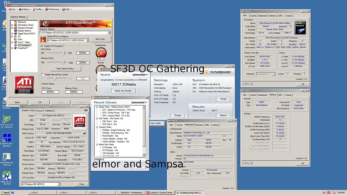Click the Auto-Tune button

click(x=101, y=39)
